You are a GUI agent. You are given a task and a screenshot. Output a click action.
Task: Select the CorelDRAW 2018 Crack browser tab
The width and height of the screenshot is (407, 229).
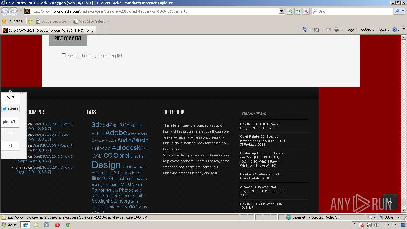click(x=48, y=31)
